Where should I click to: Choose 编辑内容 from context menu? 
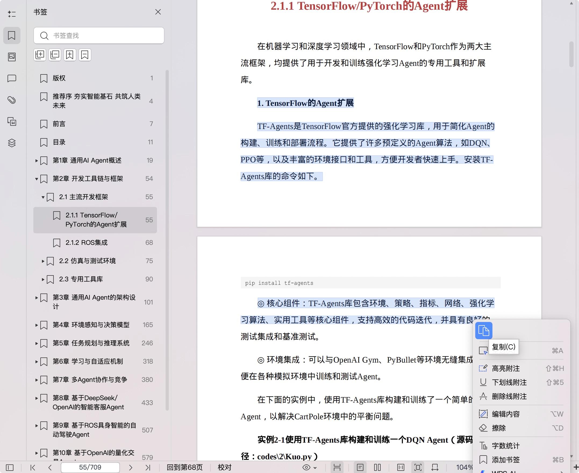(521, 414)
